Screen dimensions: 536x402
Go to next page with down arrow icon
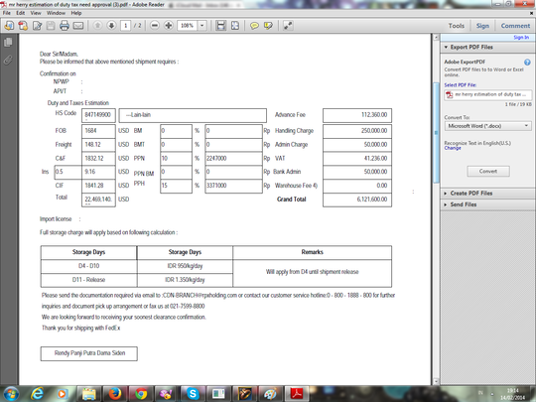[111, 25]
